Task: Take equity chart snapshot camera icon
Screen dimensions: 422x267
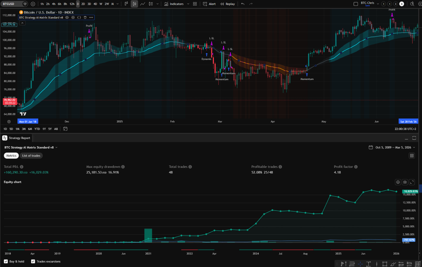Action: [x=405, y=182]
